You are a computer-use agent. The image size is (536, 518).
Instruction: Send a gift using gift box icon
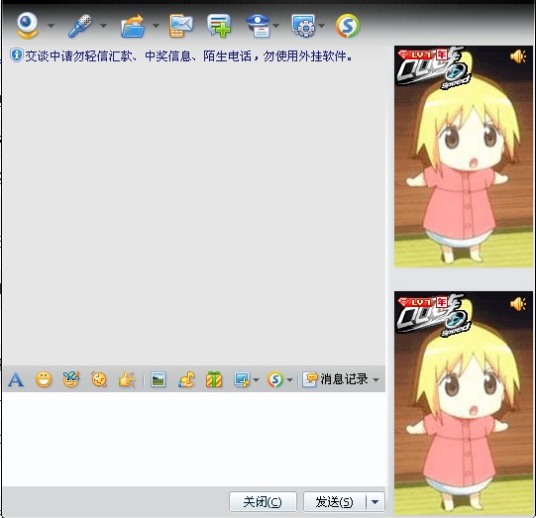(214, 379)
